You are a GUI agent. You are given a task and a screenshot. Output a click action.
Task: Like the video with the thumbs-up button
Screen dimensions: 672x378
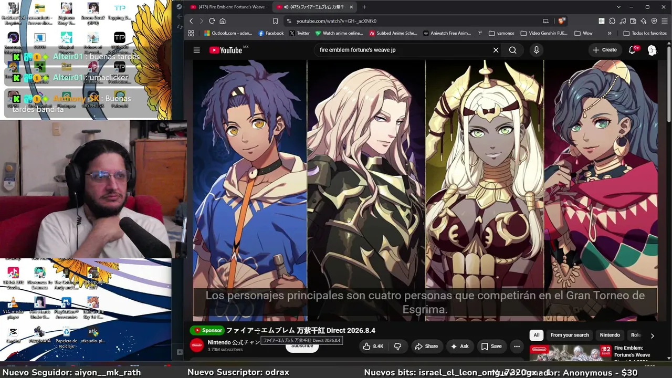coord(373,346)
